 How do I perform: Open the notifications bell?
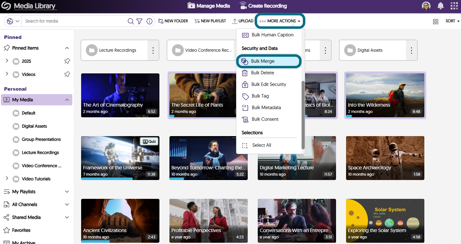[x=441, y=6]
